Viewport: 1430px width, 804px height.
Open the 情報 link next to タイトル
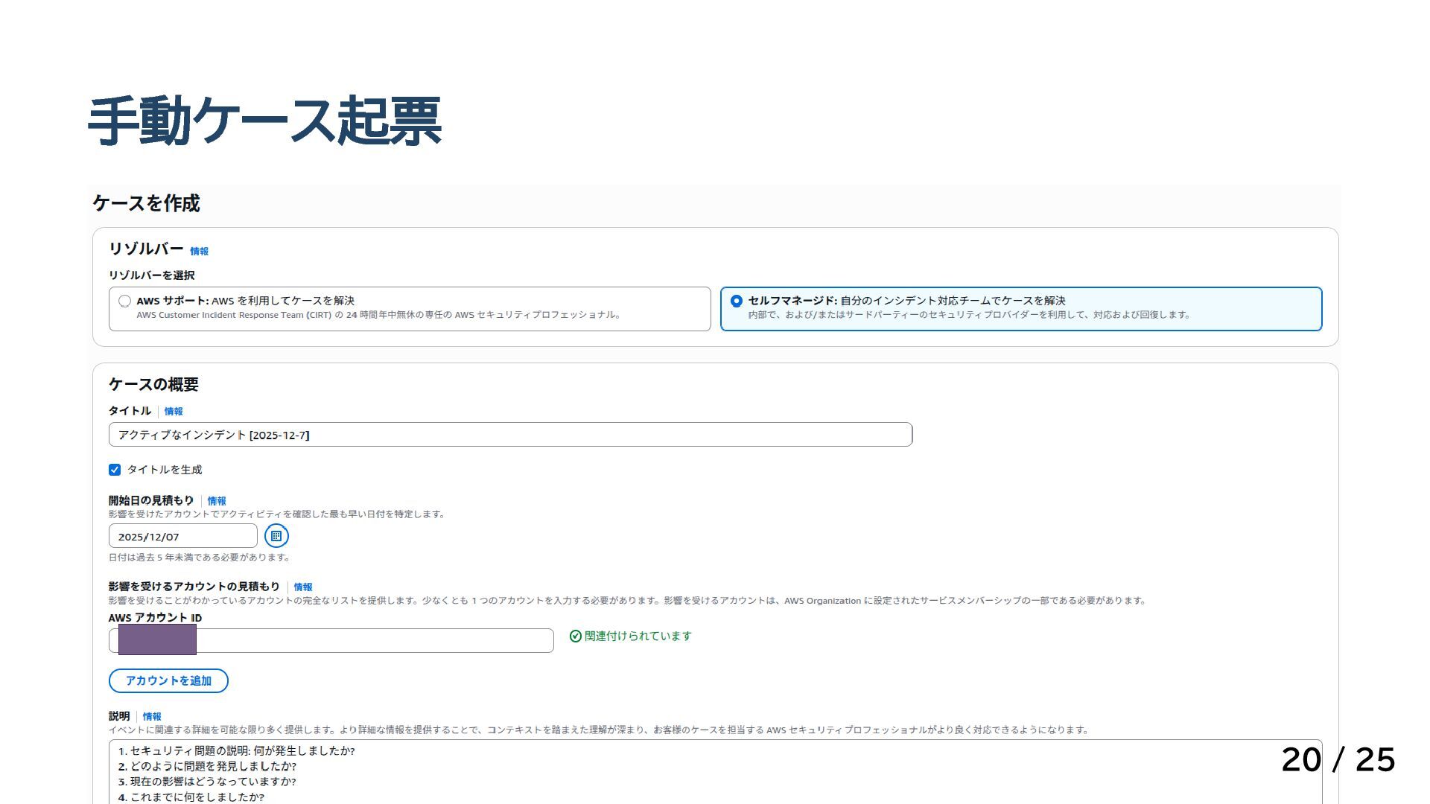[x=174, y=412]
